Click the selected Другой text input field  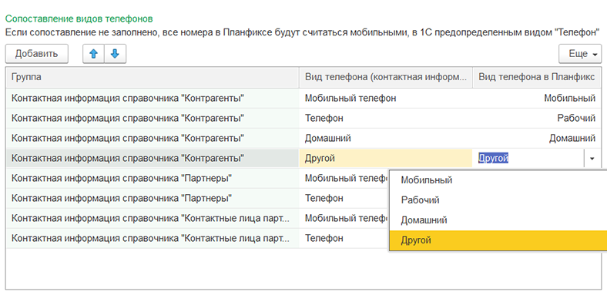[528, 159]
